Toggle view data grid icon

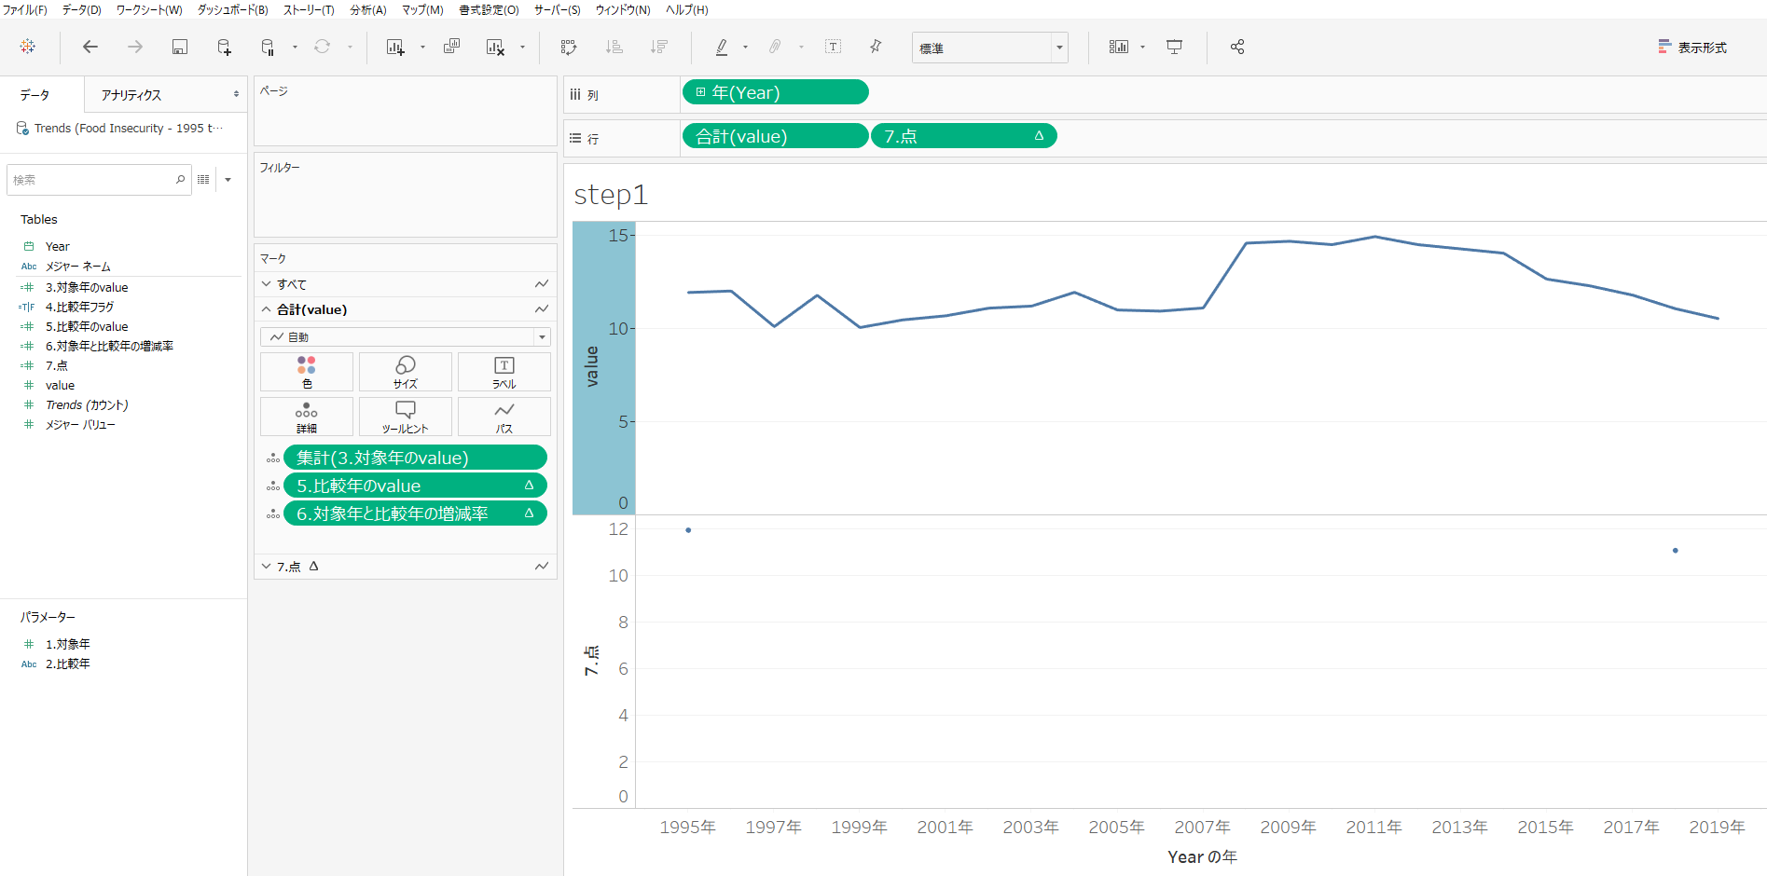[x=203, y=179]
